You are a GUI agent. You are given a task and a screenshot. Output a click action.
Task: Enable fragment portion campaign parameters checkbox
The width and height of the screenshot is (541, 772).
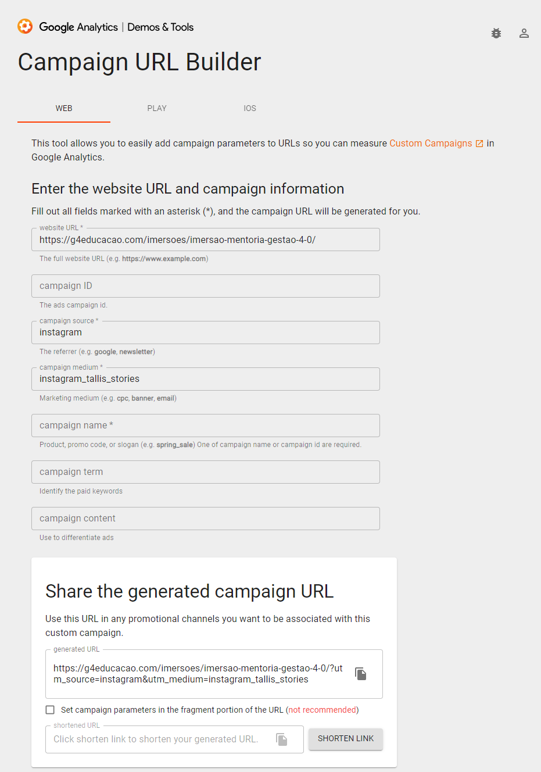tap(50, 710)
